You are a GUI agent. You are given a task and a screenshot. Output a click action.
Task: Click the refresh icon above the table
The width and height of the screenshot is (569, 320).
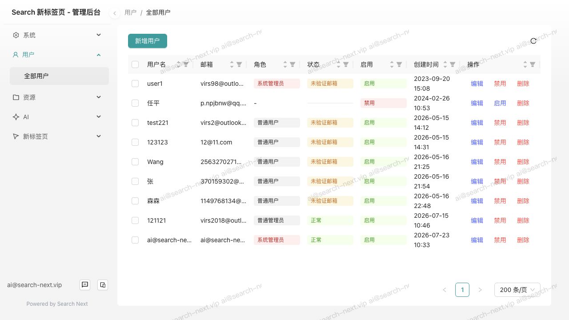533,41
